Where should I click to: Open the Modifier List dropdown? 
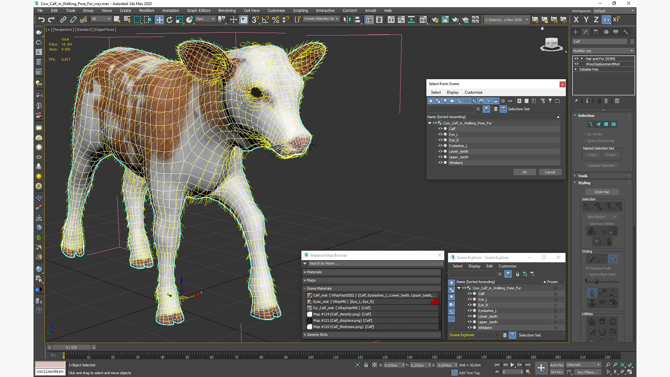pos(603,51)
